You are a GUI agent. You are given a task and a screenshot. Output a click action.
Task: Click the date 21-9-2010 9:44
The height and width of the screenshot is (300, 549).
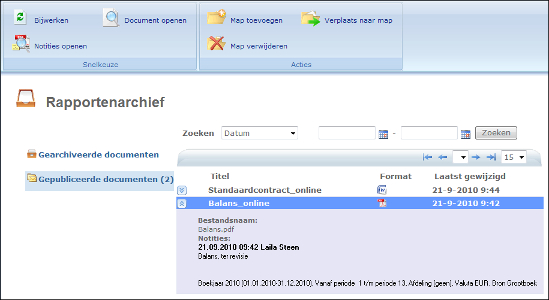pos(466,190)
